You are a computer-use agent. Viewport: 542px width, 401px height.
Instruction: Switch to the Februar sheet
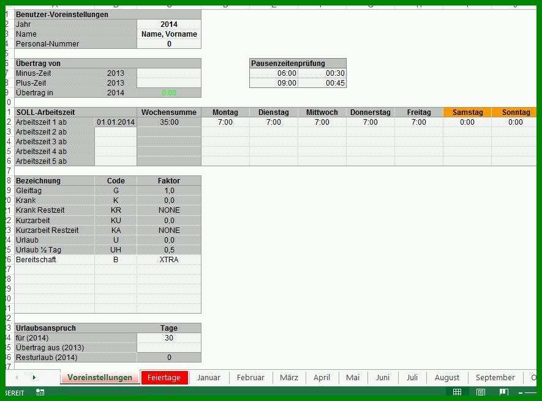pos(250,378)
